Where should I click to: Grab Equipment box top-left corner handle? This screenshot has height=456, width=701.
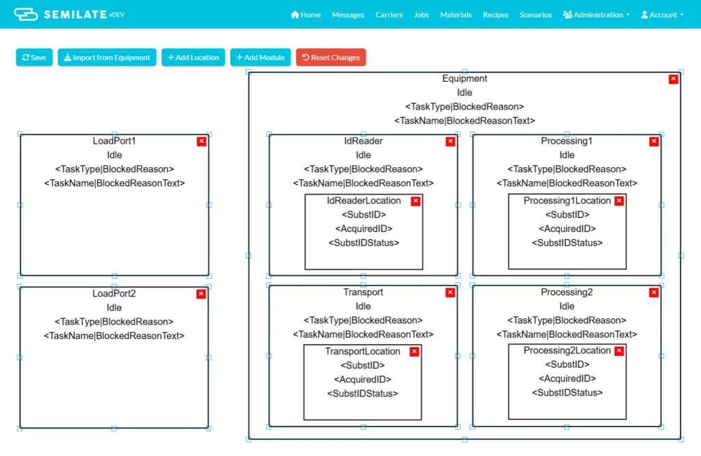point(248,72)
